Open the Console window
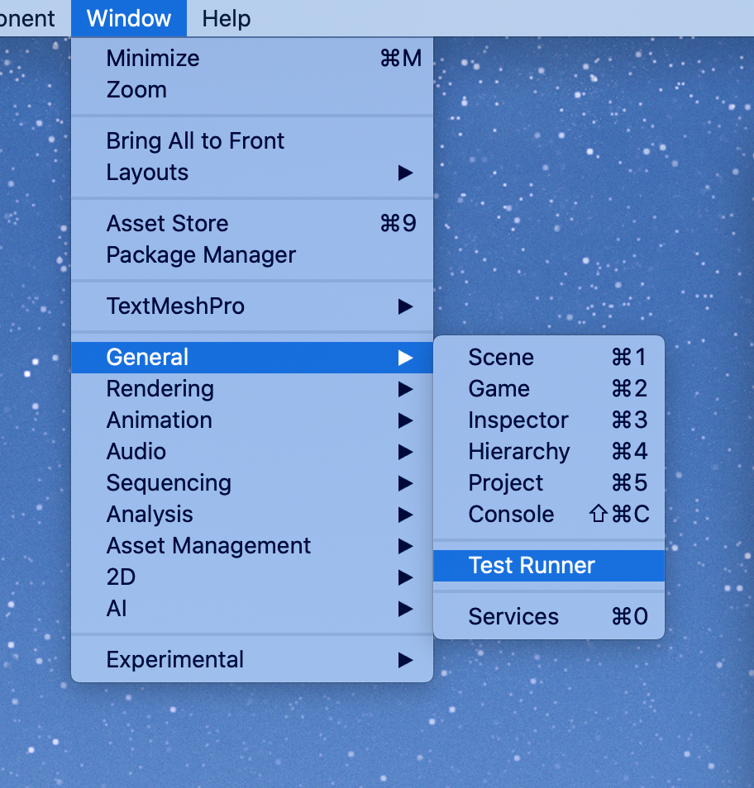754x788 pixels. click(549, 514)
